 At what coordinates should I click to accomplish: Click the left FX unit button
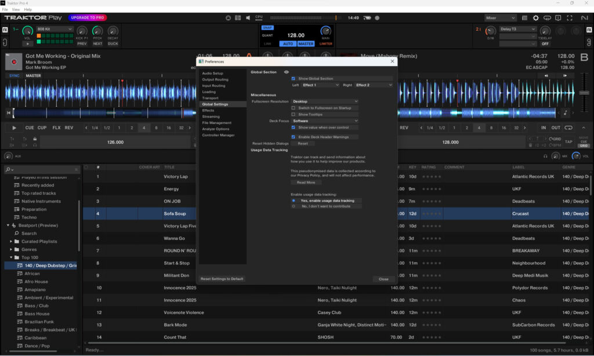(x=5, y=30)
